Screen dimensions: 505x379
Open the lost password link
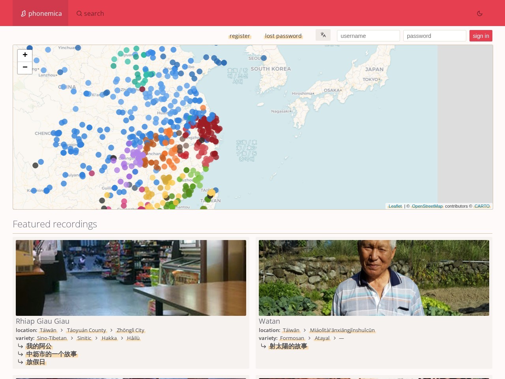point(283,36)
